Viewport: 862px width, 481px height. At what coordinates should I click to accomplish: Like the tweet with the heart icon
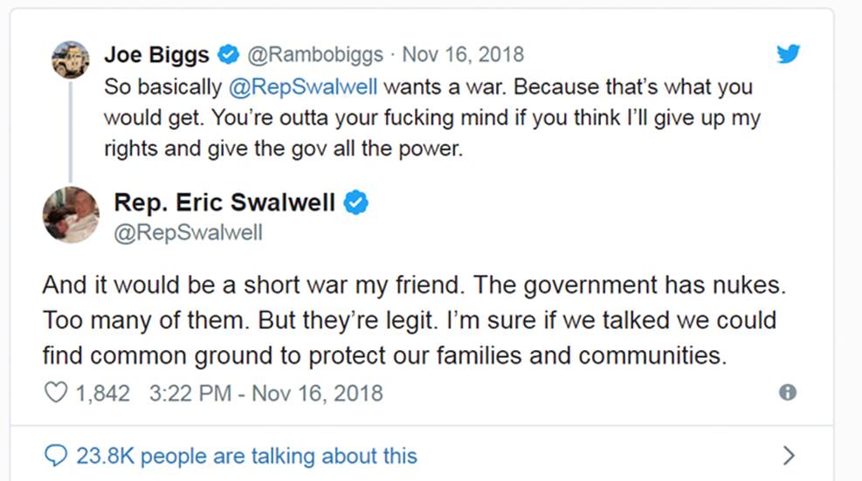[x=56, y=393]
